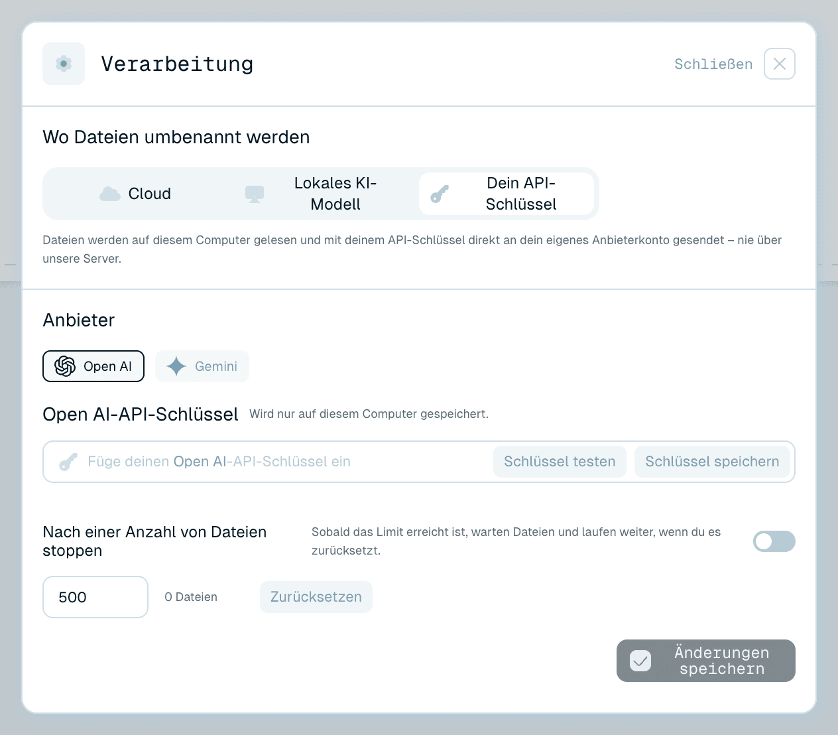
Task: Click Schlüssel speichern button
Action: click(712, 462)
